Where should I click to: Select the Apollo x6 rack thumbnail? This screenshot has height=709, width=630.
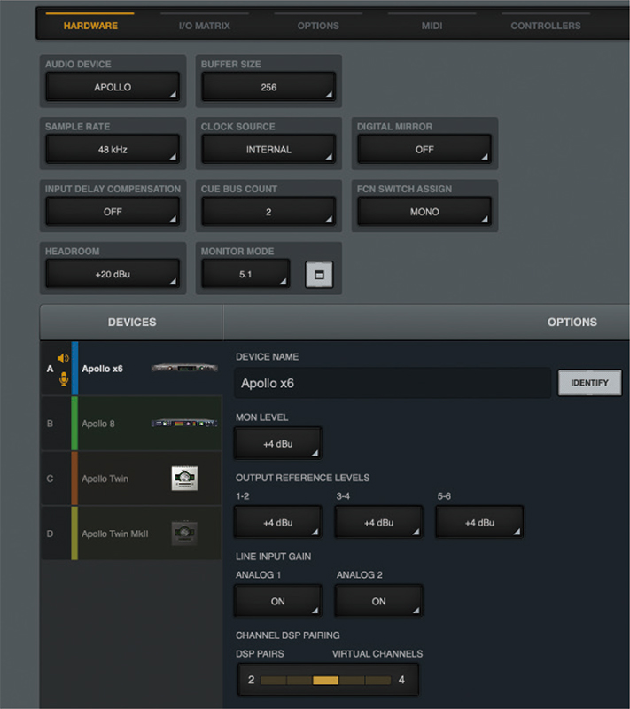[184, 368]
